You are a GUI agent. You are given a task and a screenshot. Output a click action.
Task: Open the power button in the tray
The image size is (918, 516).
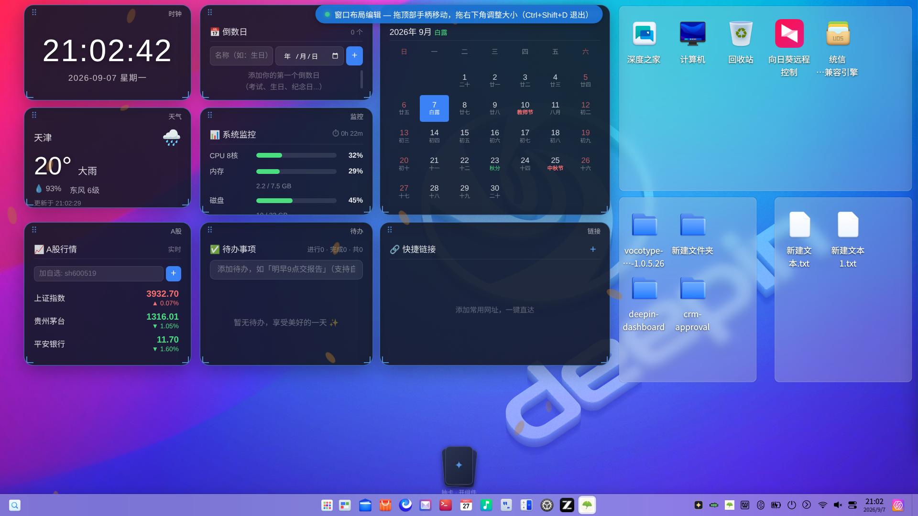coord(792,505)
